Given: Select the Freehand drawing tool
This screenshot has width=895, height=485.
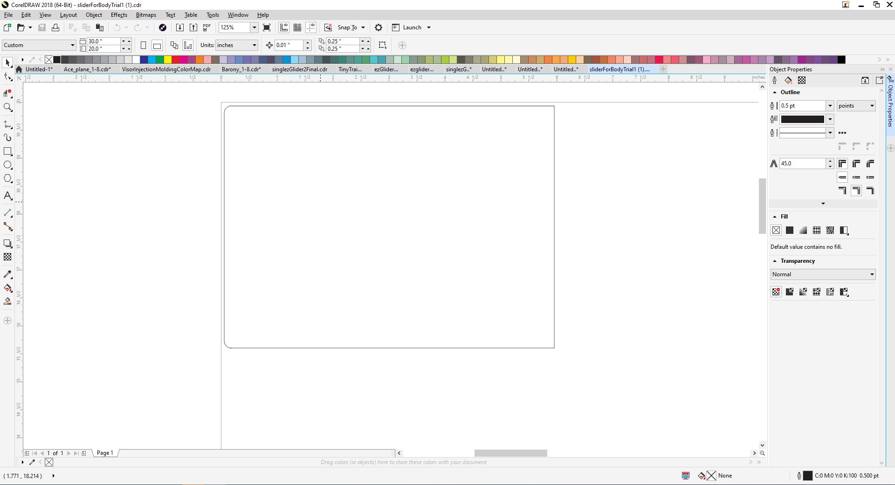Looking at the screenshot, I should [x=7, y=124].
